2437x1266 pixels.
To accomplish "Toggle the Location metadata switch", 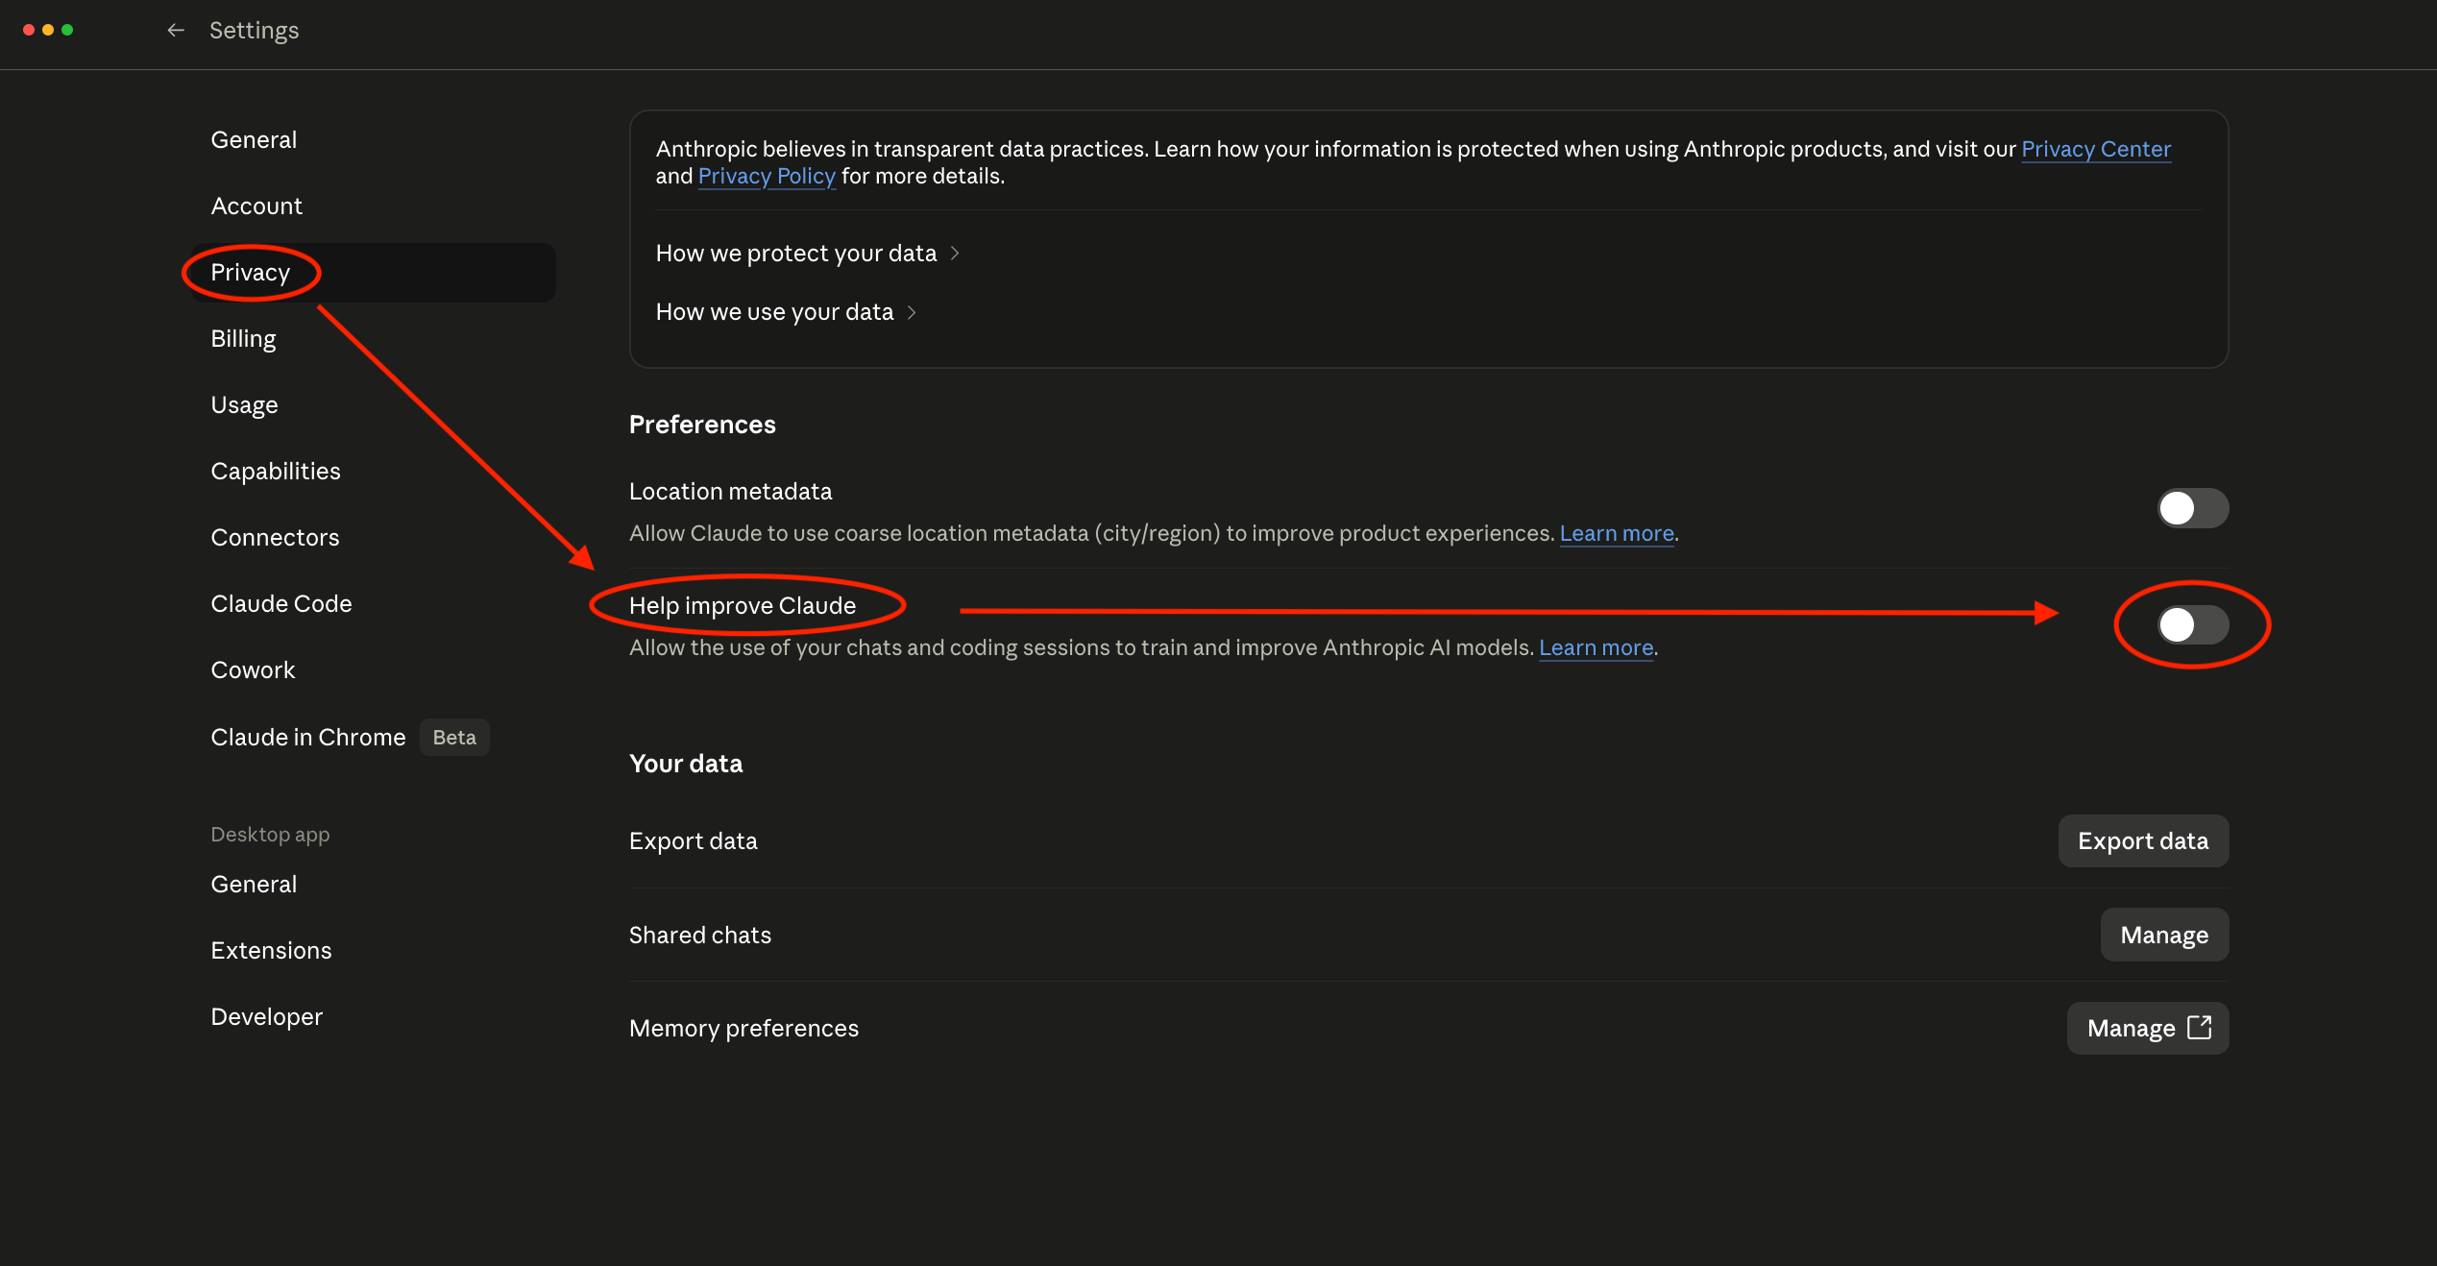I will pos(2193,508).
